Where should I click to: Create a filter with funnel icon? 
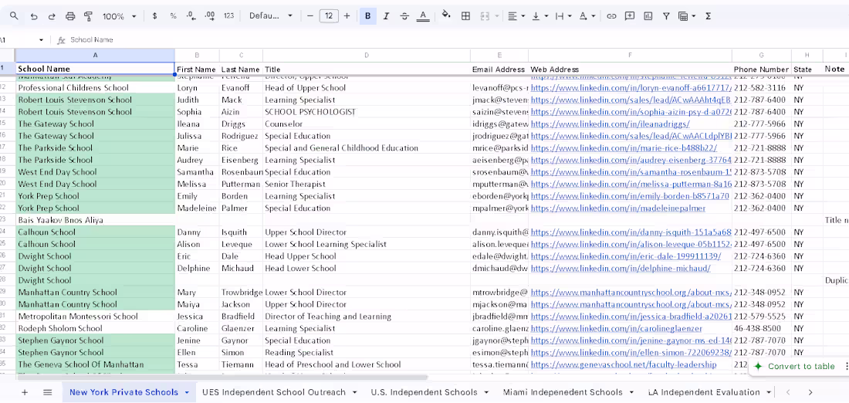click(x=667, y=16)
